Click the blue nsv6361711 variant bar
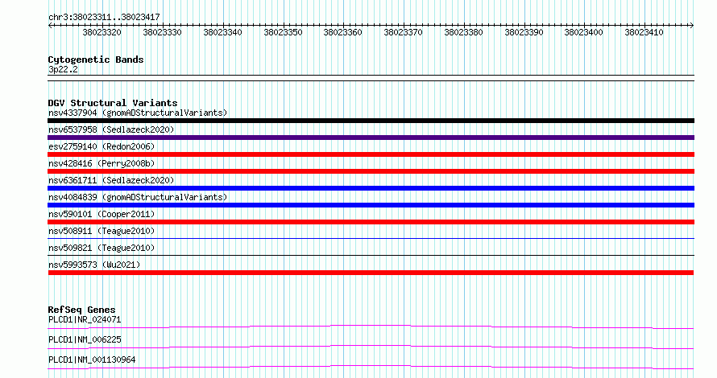The width and height of the screenshot is (717, 378). coord(371,188)
